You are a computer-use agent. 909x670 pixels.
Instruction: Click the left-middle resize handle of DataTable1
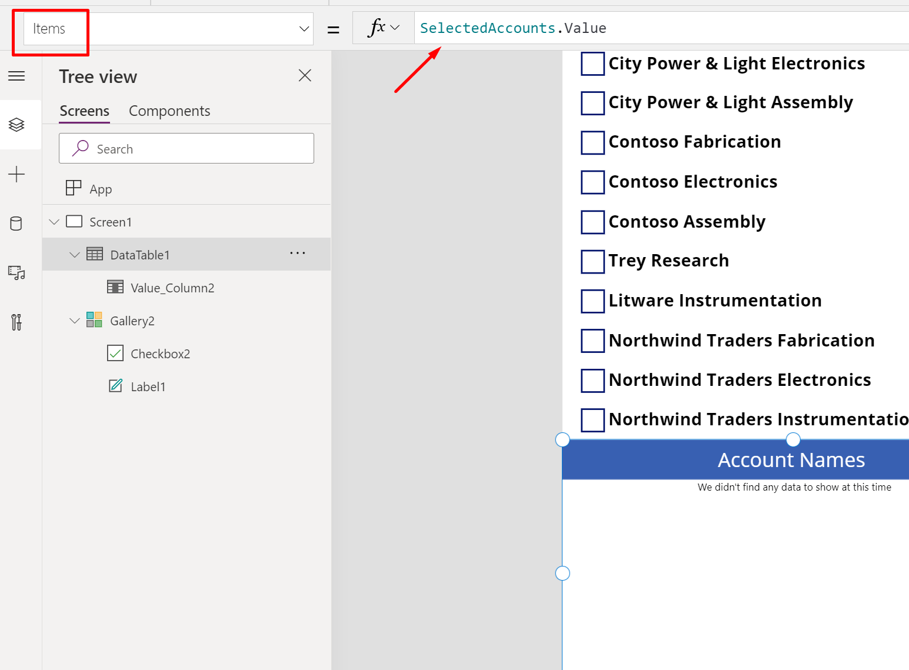pos(562,573)
